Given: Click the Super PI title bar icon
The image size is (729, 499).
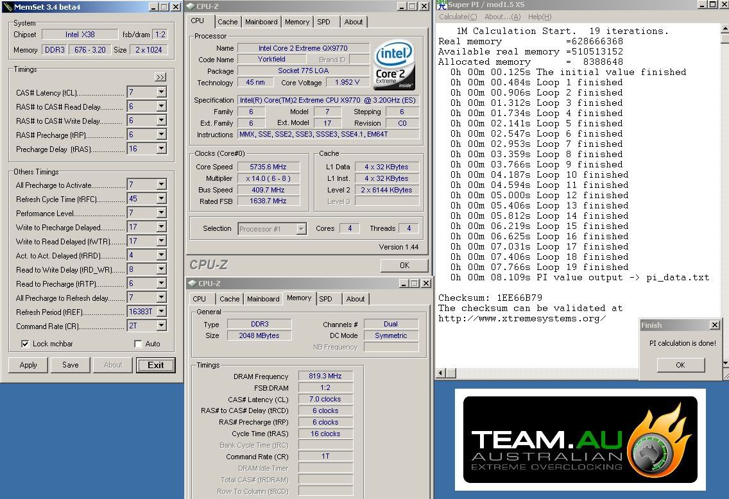Looking at the screenshot, I should point(441,4).
